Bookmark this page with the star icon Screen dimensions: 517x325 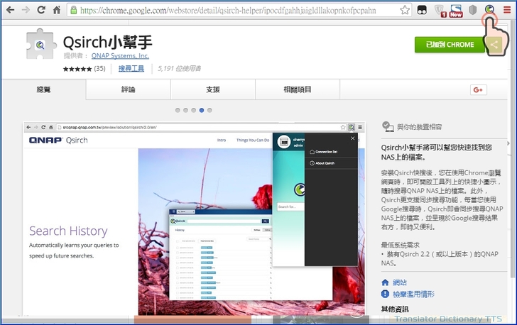405,10
